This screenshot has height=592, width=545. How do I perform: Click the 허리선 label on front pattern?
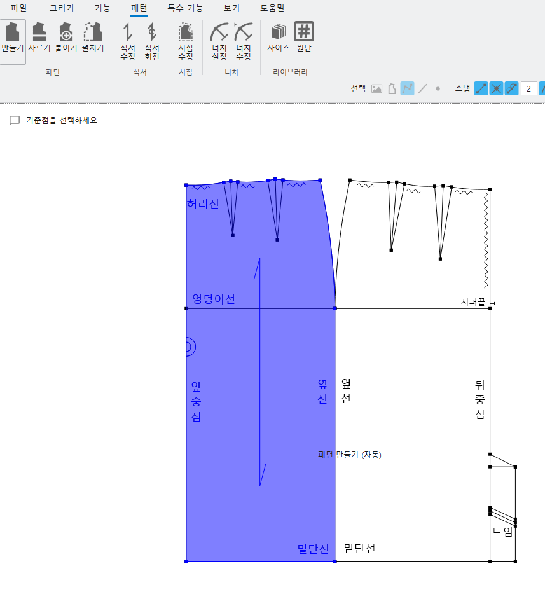click(x=204, y=204)
